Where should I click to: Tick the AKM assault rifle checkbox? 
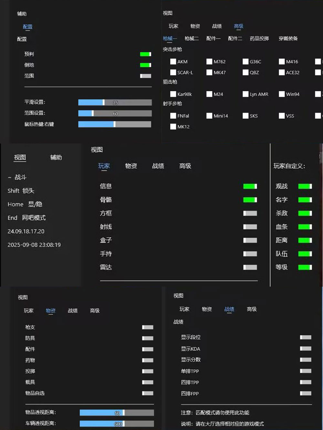[173, 62]
